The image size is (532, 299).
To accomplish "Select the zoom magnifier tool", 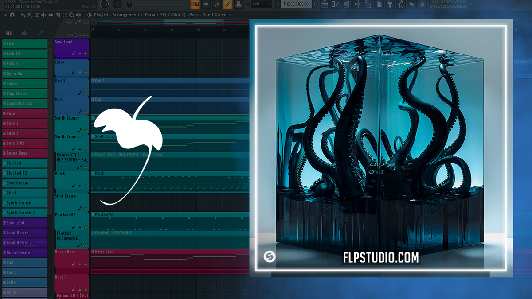I will [x=72, y=16].
